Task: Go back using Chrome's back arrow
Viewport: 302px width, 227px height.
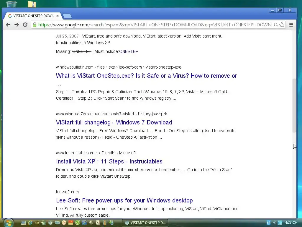Action: 8,25
